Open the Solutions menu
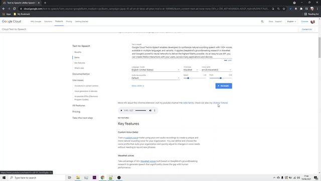This screenshot has height=181, width=321. [x=48, y=21]
